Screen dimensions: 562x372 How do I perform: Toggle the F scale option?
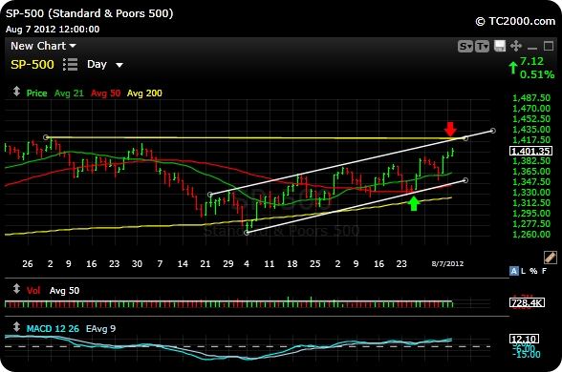click(544, 271)
